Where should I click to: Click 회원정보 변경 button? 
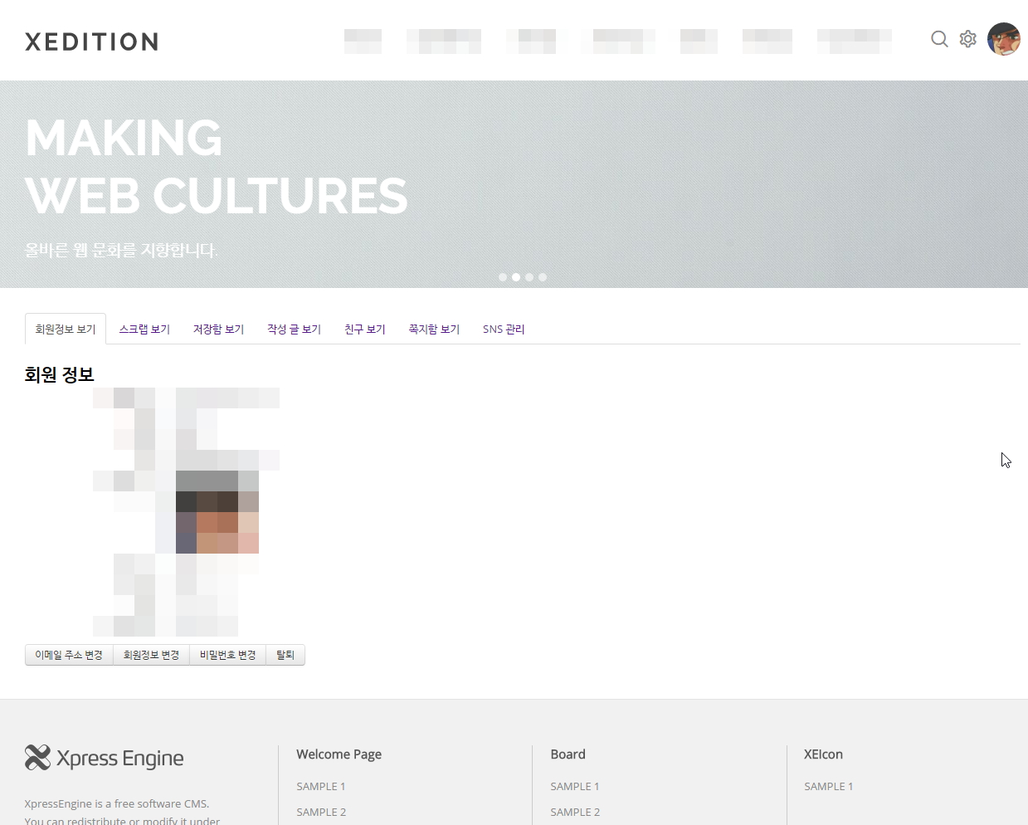point(151,655)
